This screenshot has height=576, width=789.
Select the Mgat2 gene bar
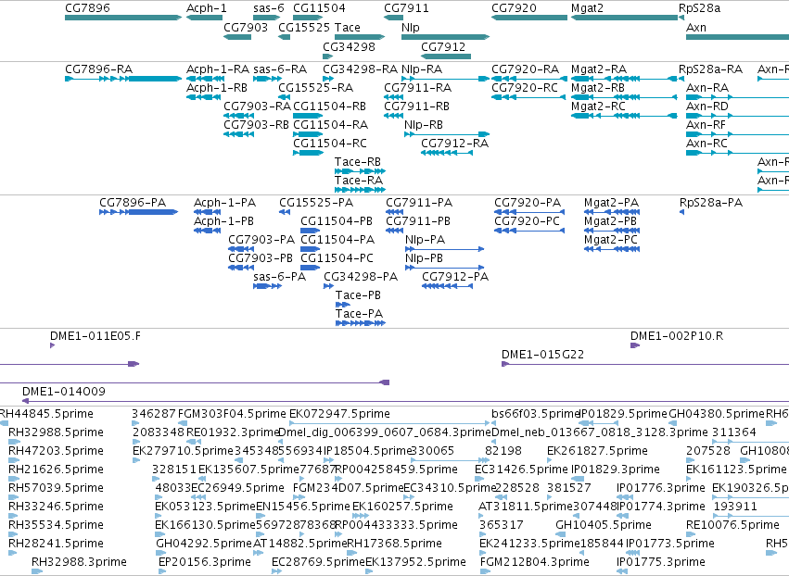pos(625,18)
